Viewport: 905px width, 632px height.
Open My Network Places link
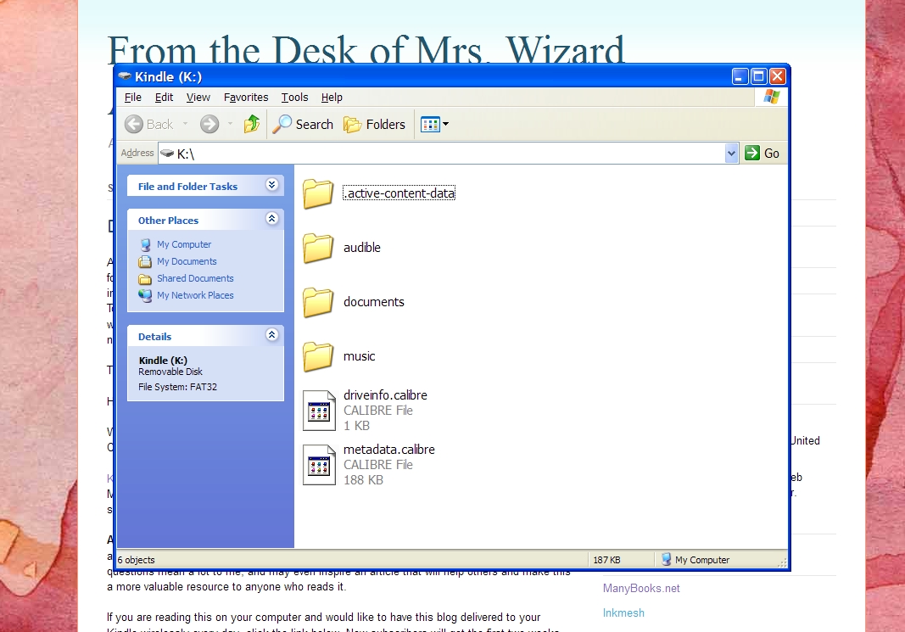[x=195, y=295]
